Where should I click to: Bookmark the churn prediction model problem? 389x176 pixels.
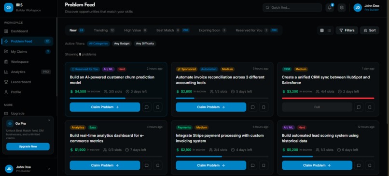[158, 107]
